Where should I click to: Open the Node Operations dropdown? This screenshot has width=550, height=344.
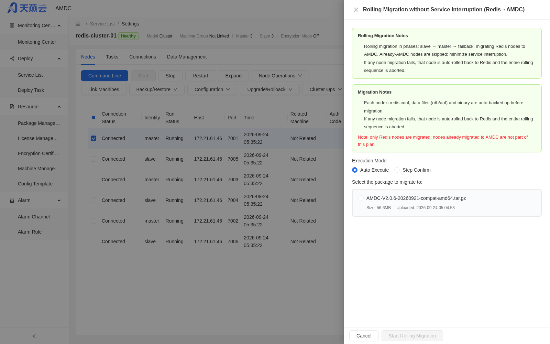(x=280, y=76)
